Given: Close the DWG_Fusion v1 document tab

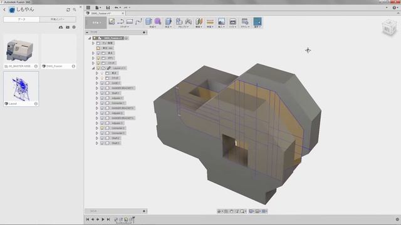Looking at the screenshot, I should point(123,13).
